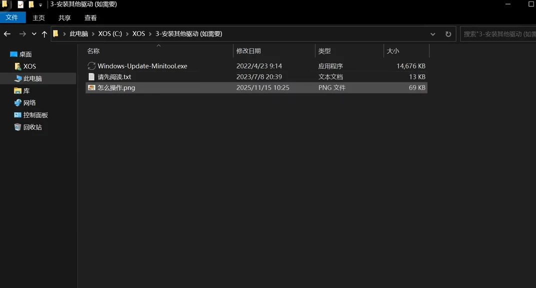Click the forward navigation arrow
This screenshot has height=288, width=536.
coord(22,34)
